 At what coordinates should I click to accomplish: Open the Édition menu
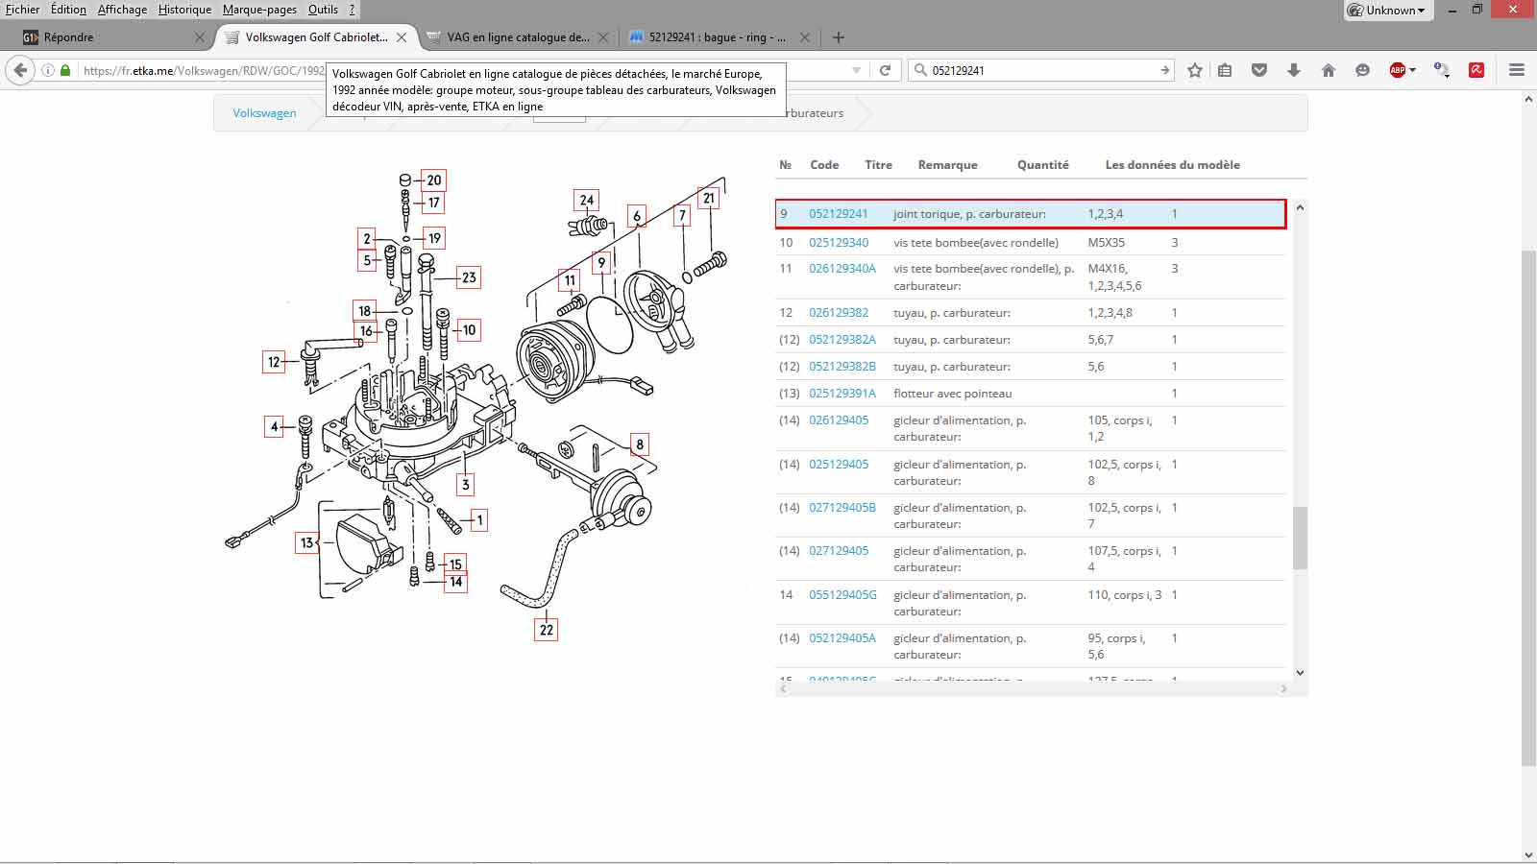point(68,10)
